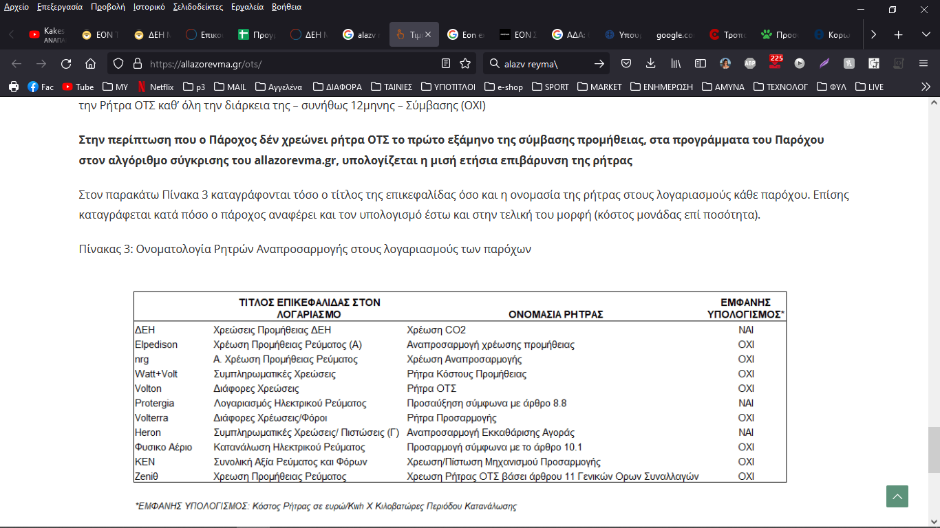
Task: Click the allazorevma.gr URL address field
Action: (292, 63)
